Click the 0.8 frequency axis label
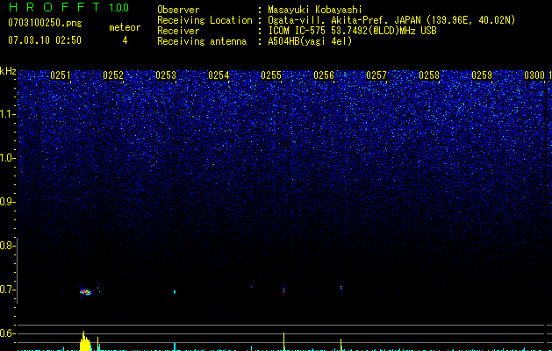Screen dimensions: 552x351 click(x=7, y=246)
